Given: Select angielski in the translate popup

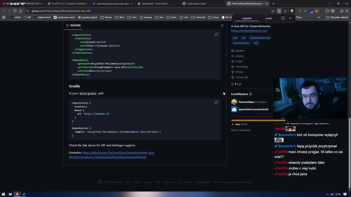Looking at the screenshot, I should click(247, 18).
